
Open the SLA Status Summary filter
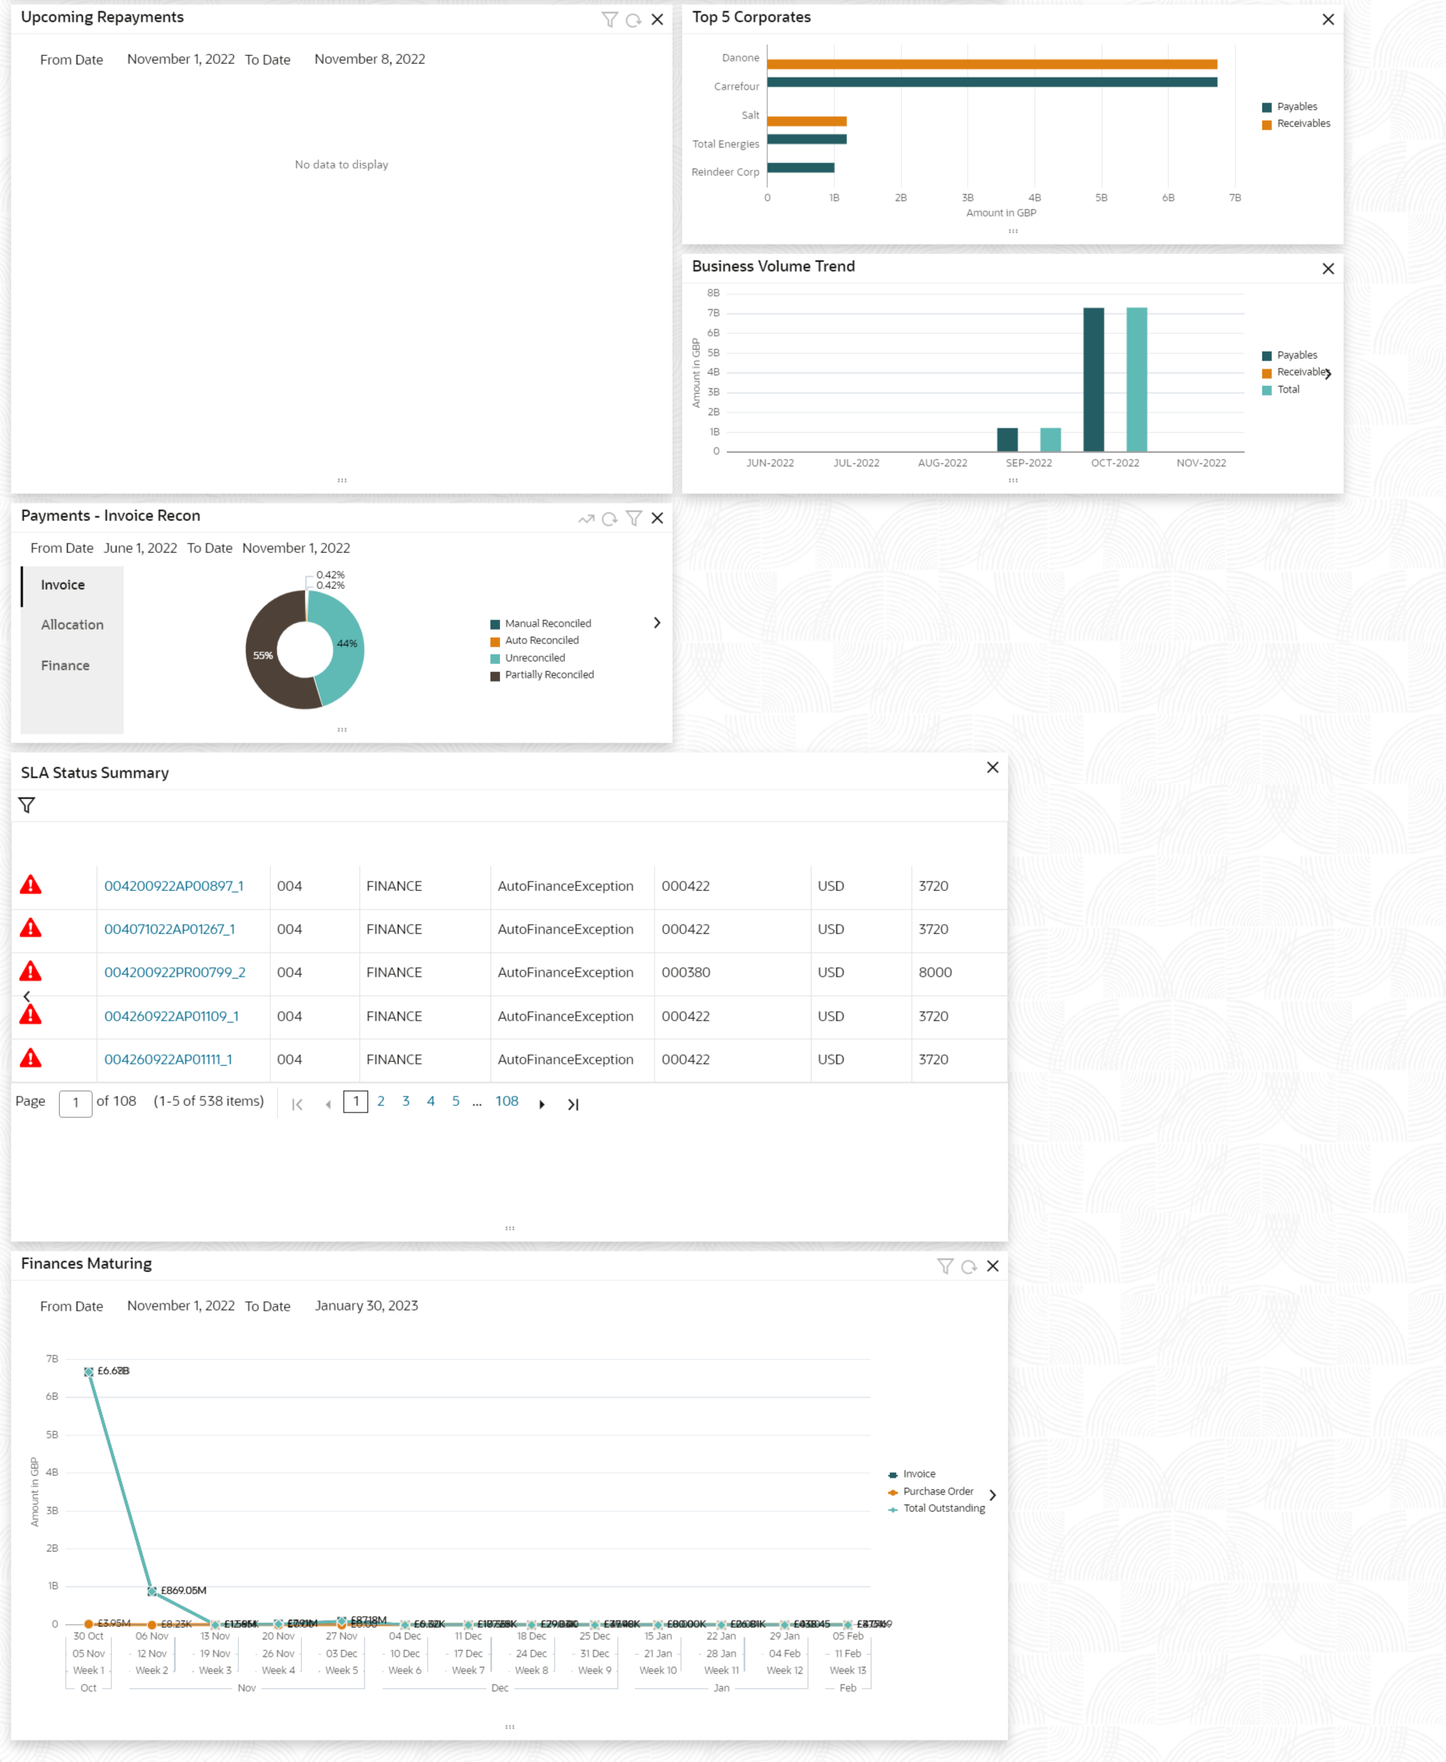pos(26,805)
